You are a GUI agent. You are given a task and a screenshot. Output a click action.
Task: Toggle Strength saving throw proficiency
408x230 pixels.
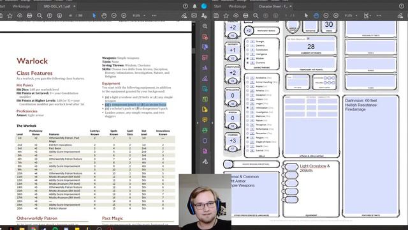point(247,42)
